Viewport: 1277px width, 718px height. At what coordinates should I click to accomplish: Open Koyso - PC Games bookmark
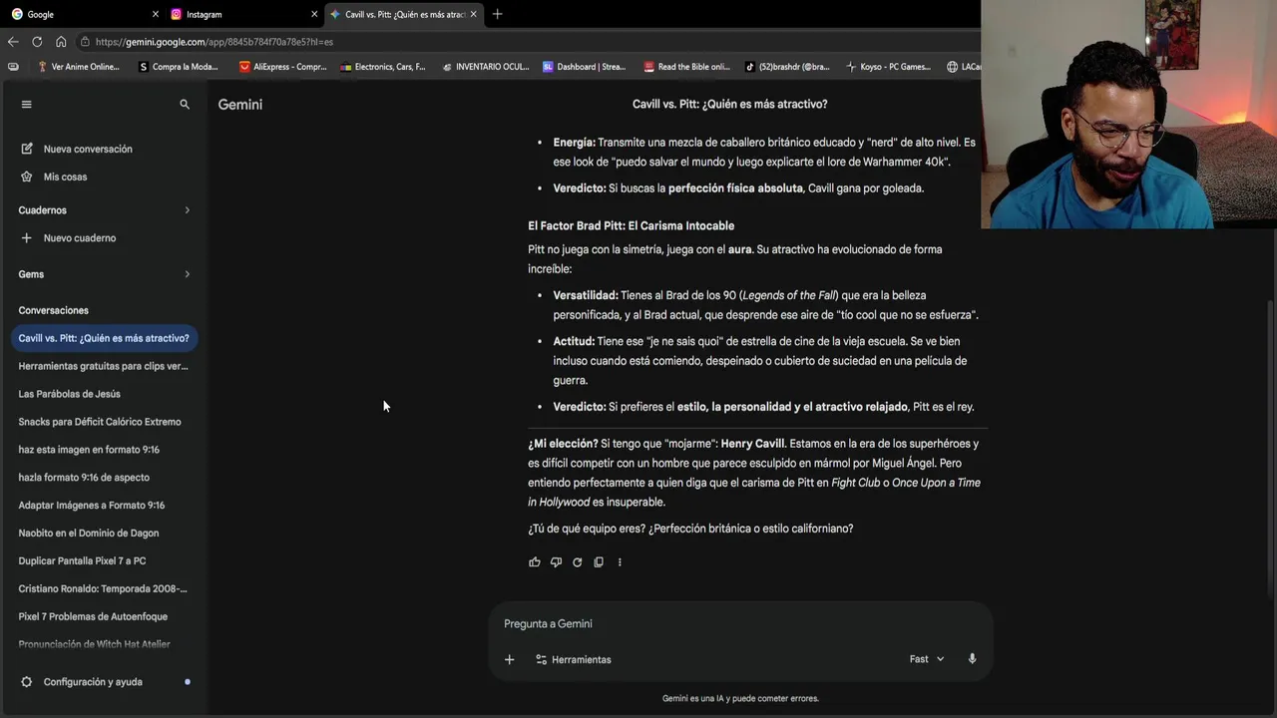pos(889,67)
